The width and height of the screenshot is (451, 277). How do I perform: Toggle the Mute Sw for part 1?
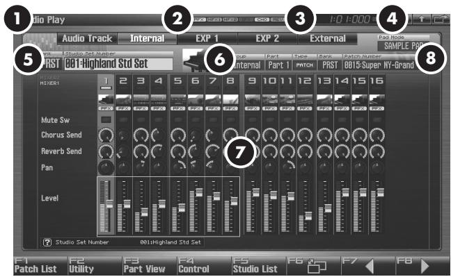(x=106, y=119)
